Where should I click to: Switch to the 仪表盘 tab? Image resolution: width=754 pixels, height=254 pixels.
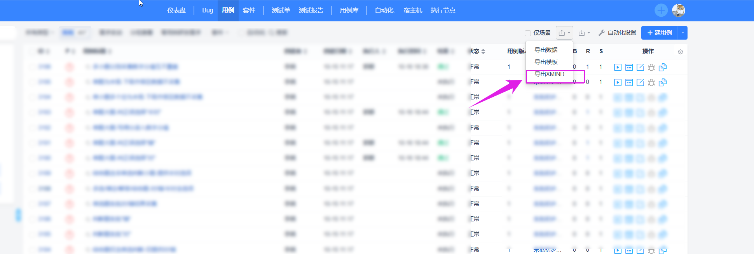176,10
